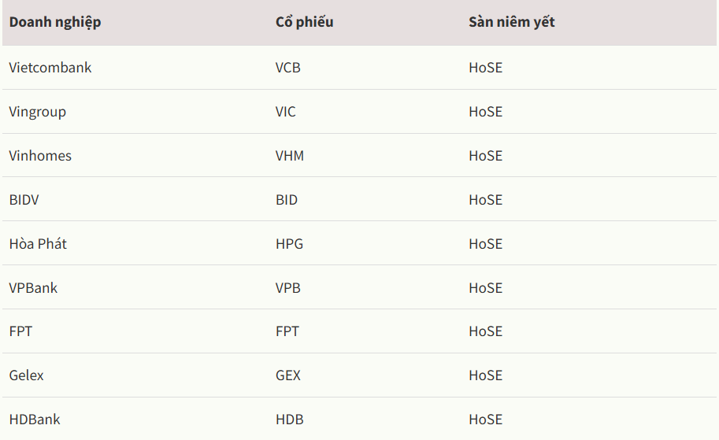The image size is (719, 440).
Task: Click the VIC stock code
Action: pyautogui.click(x=286, y=111)
